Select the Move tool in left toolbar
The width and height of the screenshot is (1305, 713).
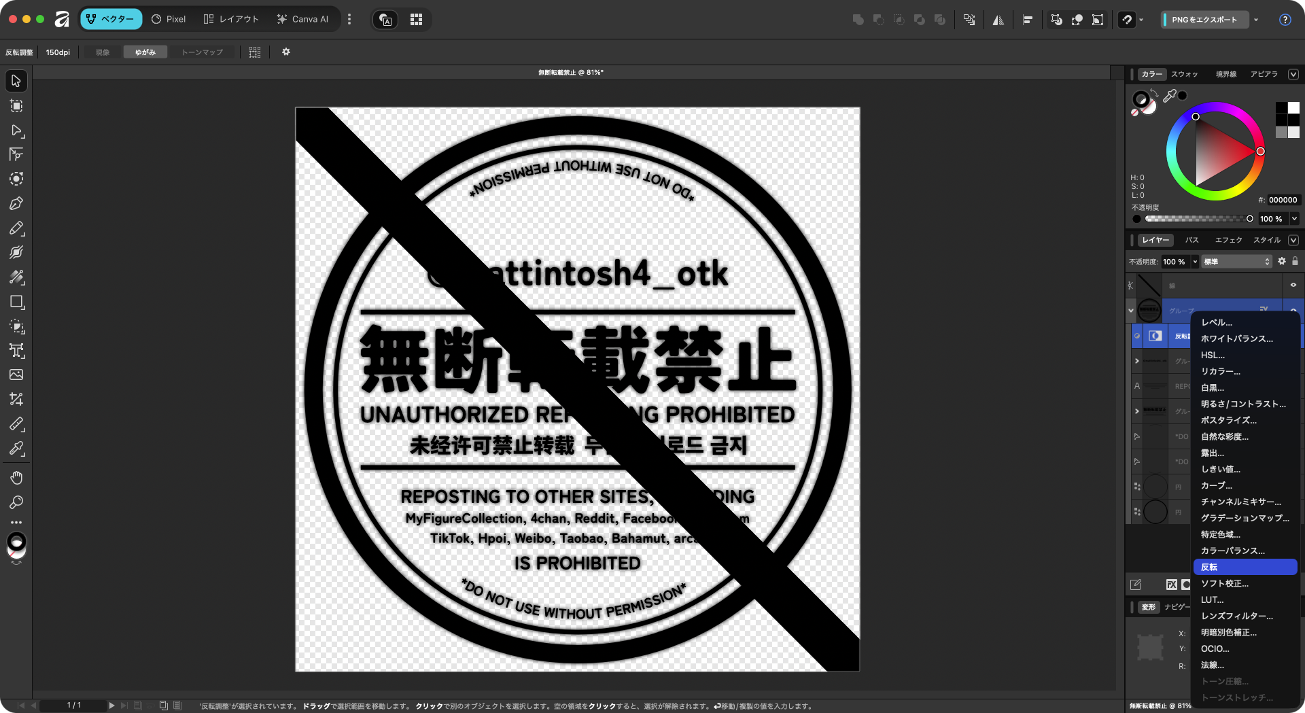tap(16, 81)
